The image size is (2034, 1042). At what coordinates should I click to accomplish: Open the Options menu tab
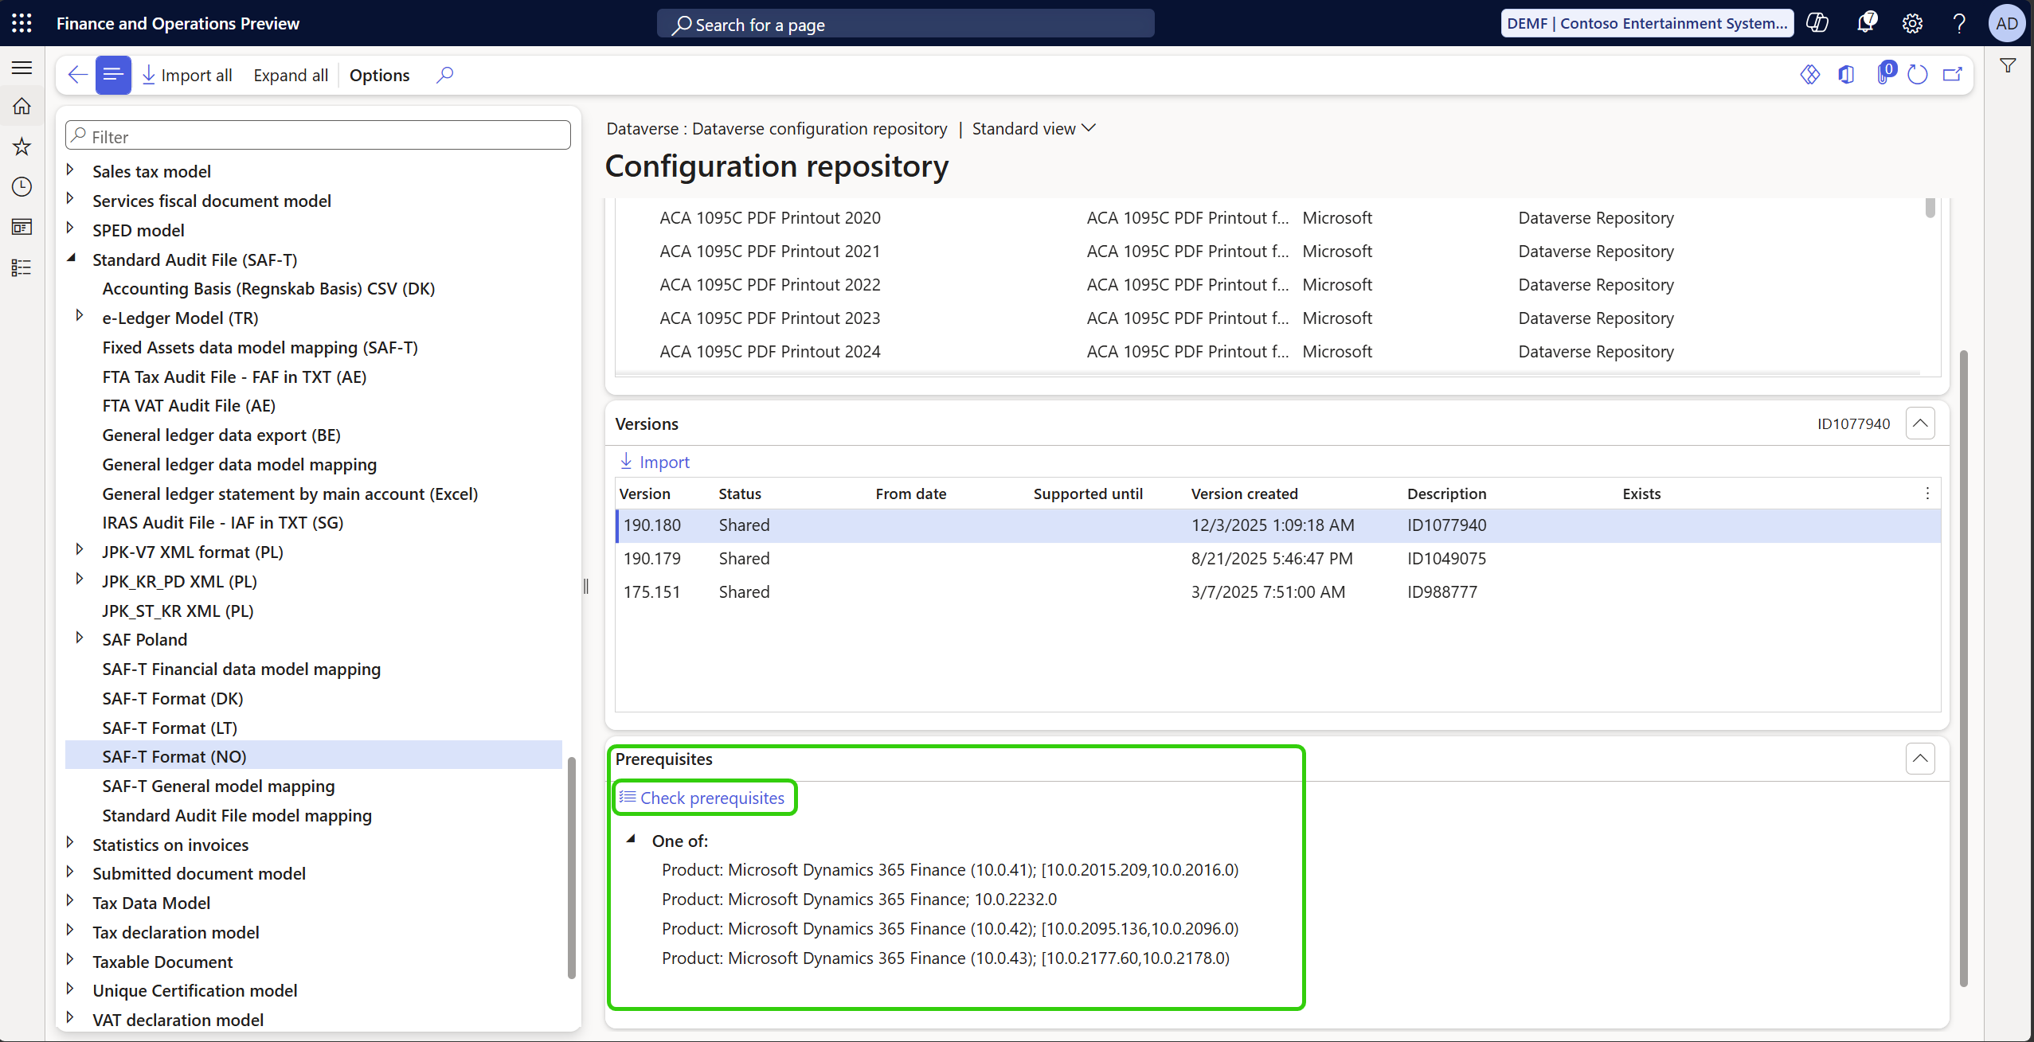(379, 75)
